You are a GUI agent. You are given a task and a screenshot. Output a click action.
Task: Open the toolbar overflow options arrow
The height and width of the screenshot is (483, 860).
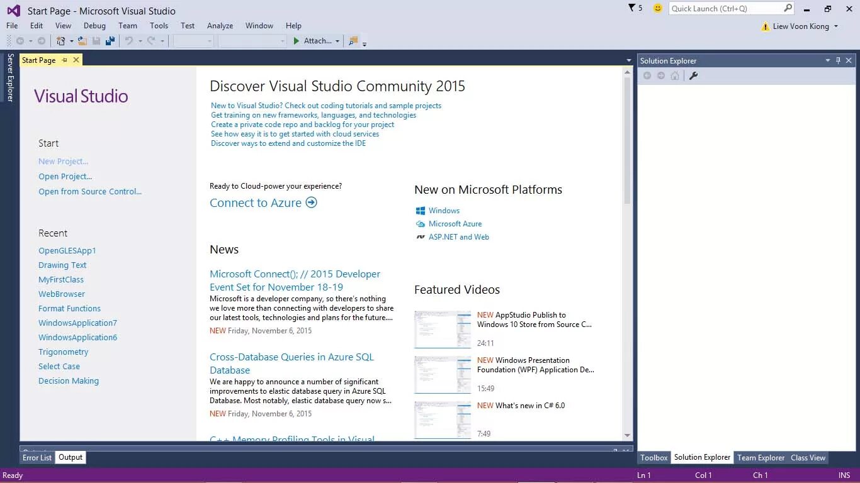[365, 44]
